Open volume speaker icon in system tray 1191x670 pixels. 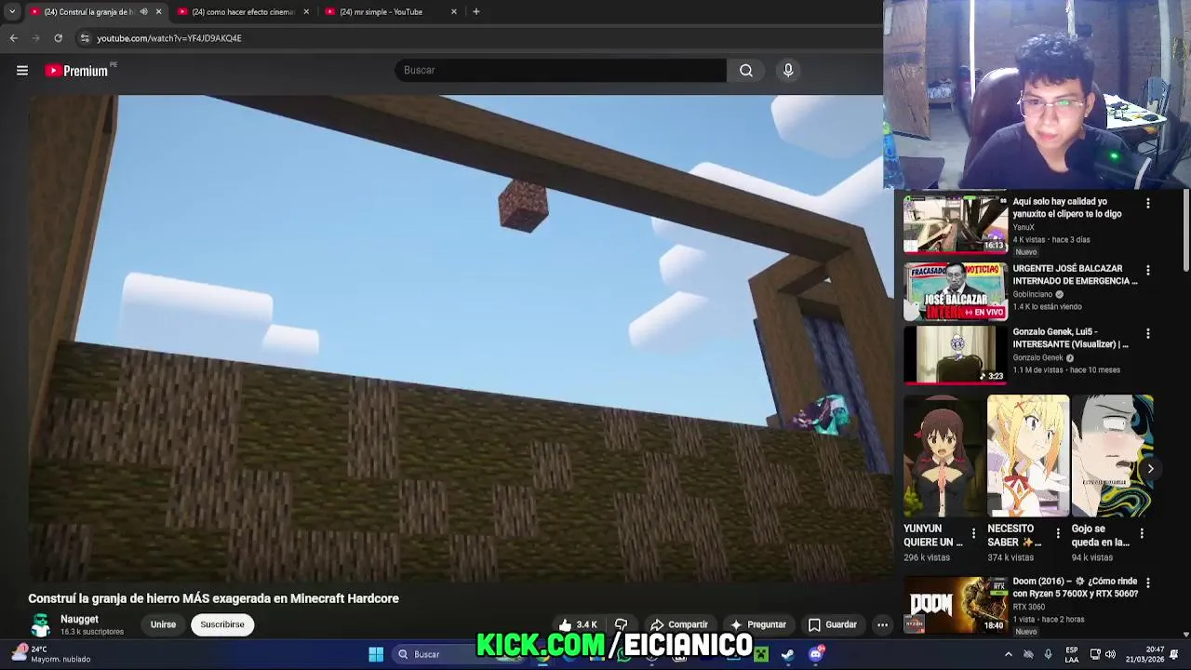[1110, 654]
